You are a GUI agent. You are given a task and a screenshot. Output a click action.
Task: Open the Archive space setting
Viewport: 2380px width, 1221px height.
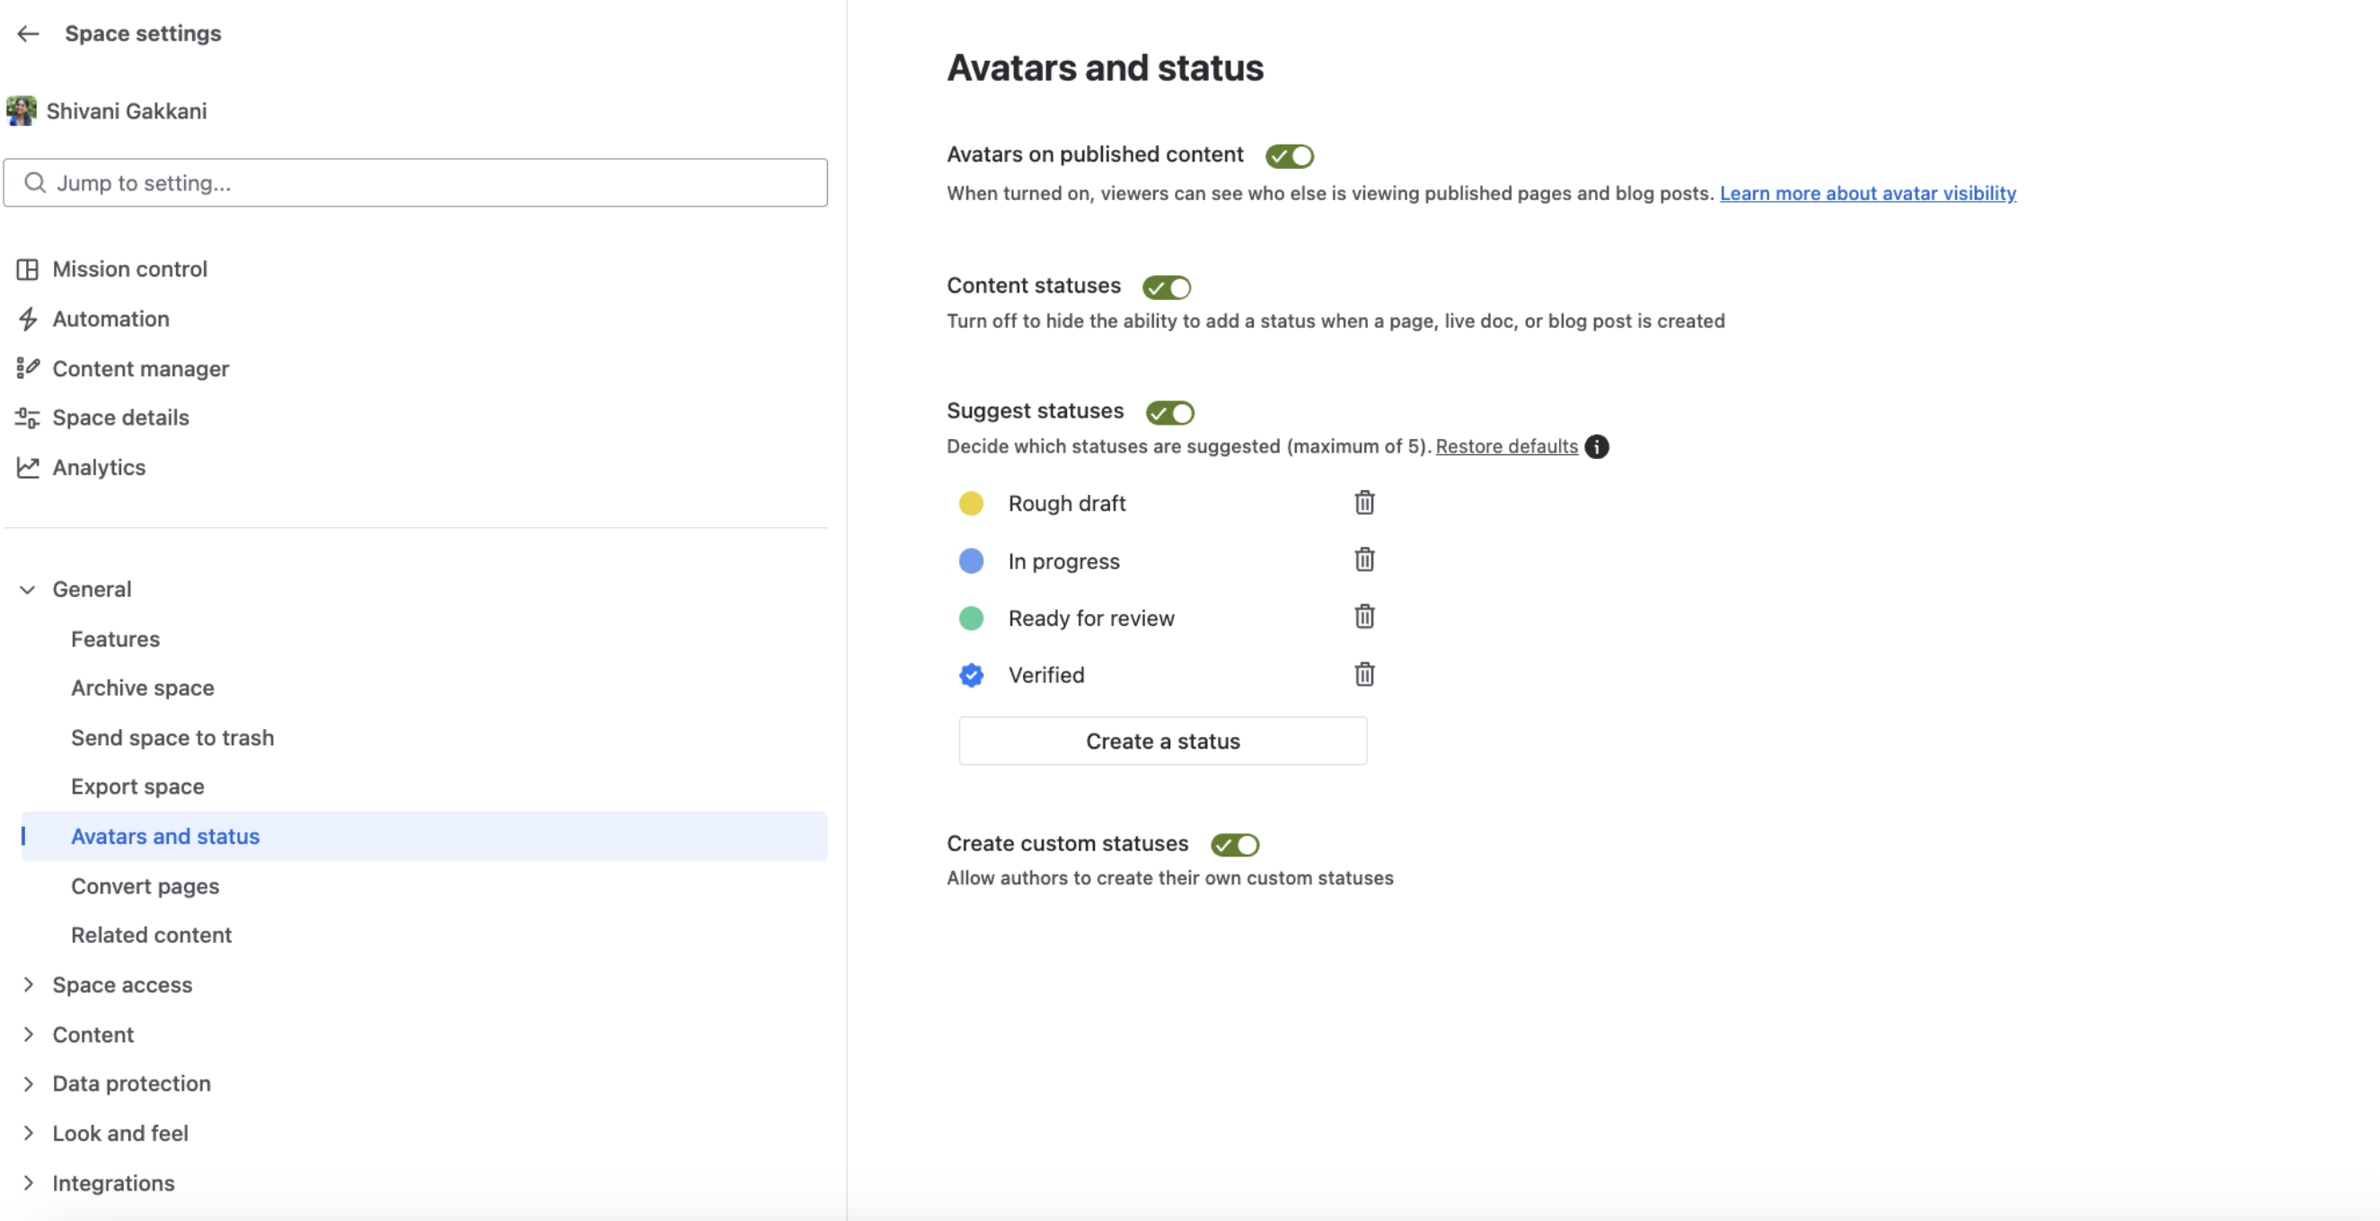pos(142,688)
